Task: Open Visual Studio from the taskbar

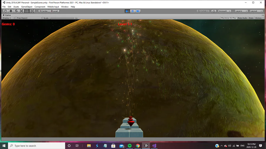Action: 154,146
